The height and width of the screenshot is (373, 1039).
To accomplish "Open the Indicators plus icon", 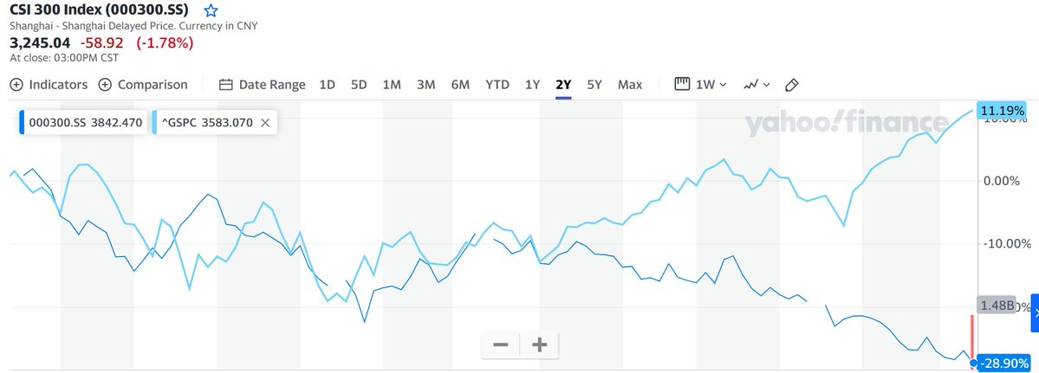I will click(16, 85).
